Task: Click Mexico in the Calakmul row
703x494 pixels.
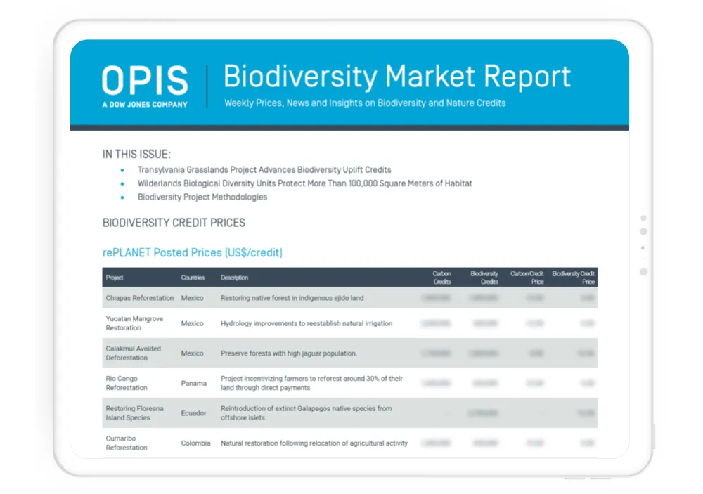Action: (193, 353)
